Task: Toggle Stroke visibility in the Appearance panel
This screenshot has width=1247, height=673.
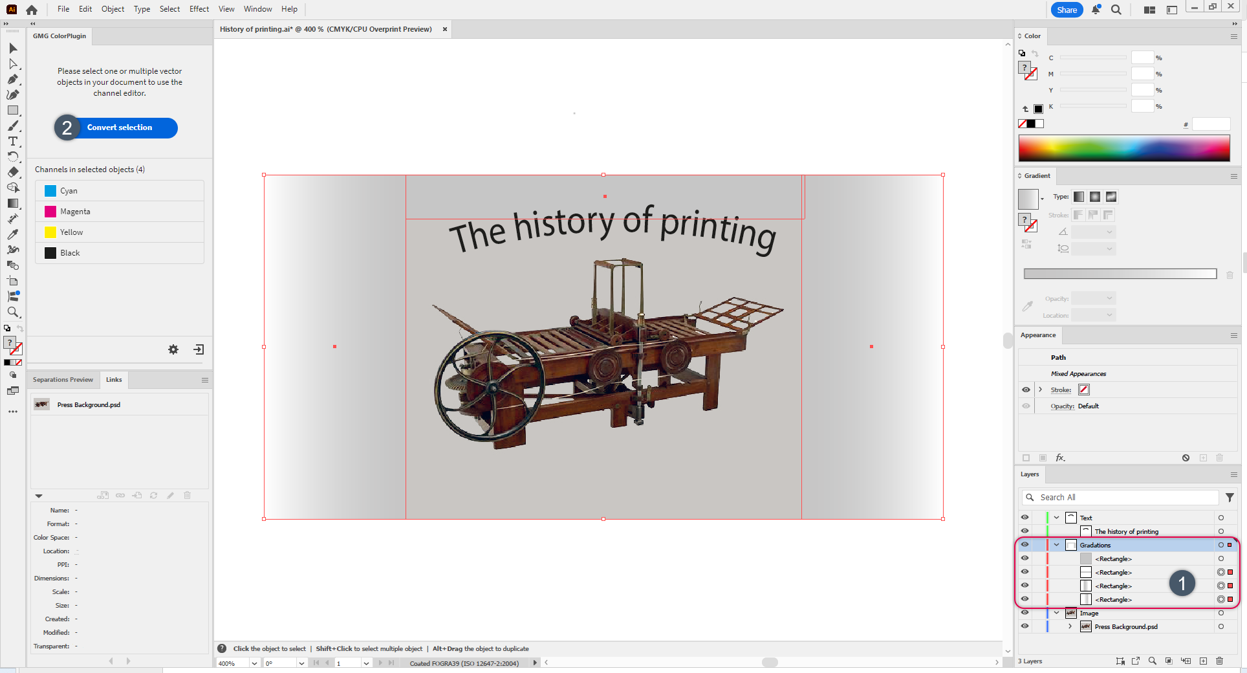Action: tap(1026, 390)
